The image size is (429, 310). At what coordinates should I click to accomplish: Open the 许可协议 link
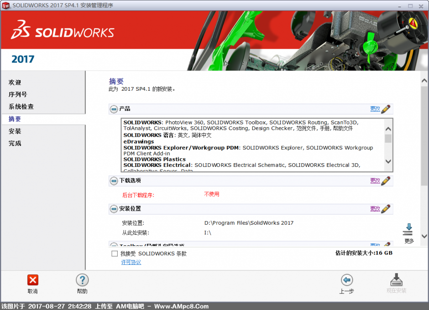coord(131,262)
